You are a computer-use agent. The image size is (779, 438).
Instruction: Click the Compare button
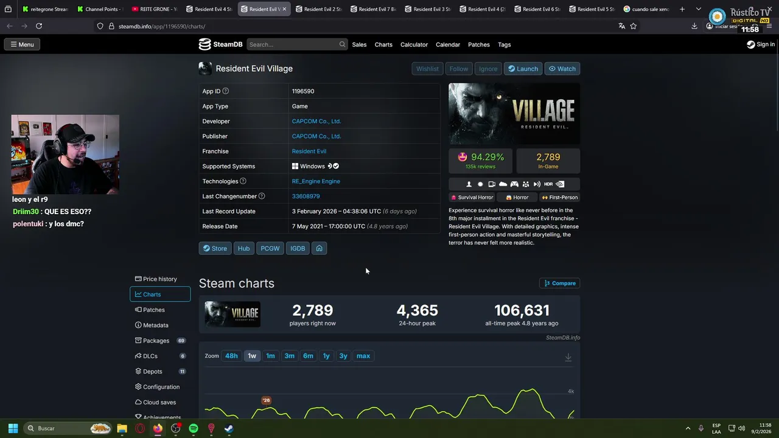(x=560, y=283)
